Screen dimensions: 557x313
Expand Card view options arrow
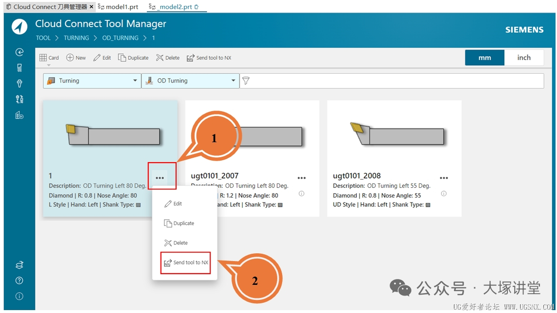point(49,65)
